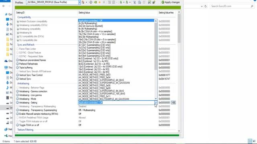Click the second green arrow import icon

pos(127,2)
